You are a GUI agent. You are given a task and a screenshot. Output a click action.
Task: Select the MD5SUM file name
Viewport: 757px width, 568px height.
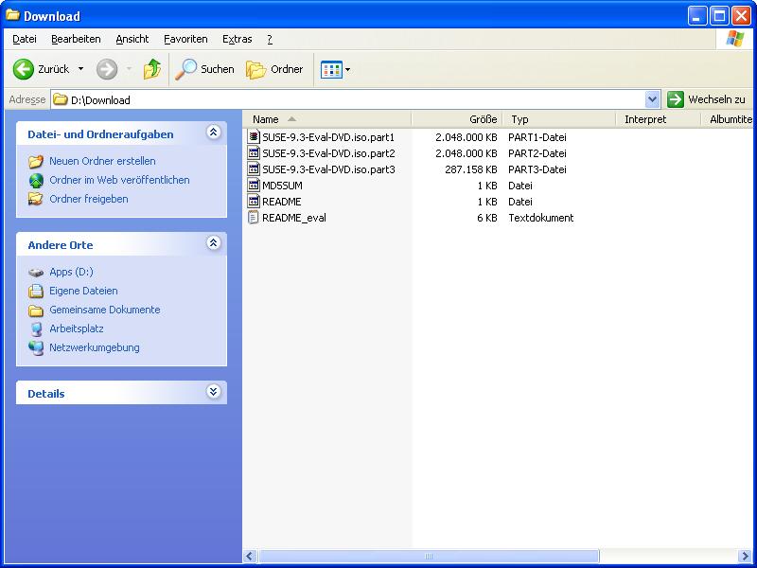(282, 186)
